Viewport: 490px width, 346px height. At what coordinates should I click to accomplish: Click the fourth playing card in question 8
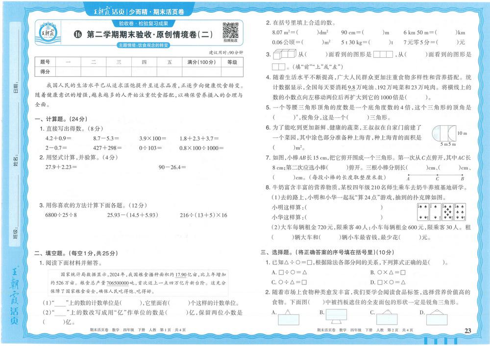(460, 212)
